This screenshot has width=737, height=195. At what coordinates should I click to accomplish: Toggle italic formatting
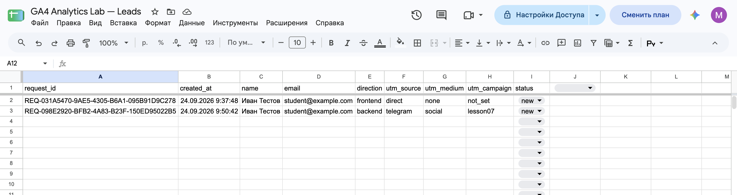coord(347,43)
